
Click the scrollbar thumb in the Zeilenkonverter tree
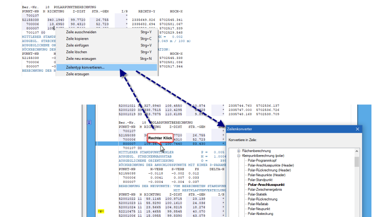coord(357,162)
